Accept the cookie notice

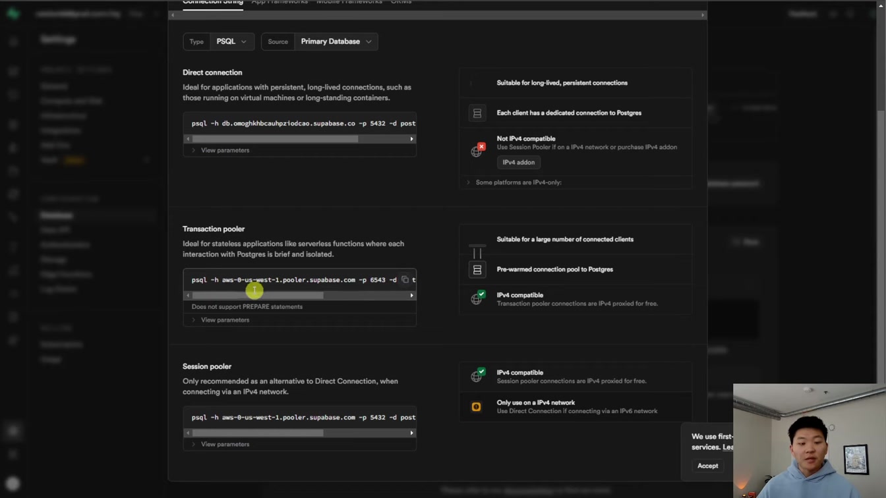point(707,466)
